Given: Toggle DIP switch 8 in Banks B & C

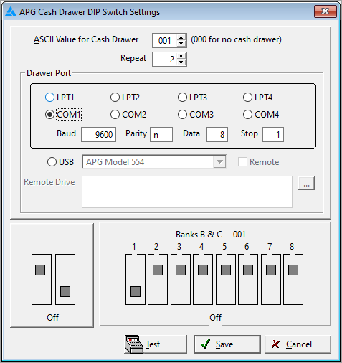Looking at the screenshot, I should pos(293,279).
